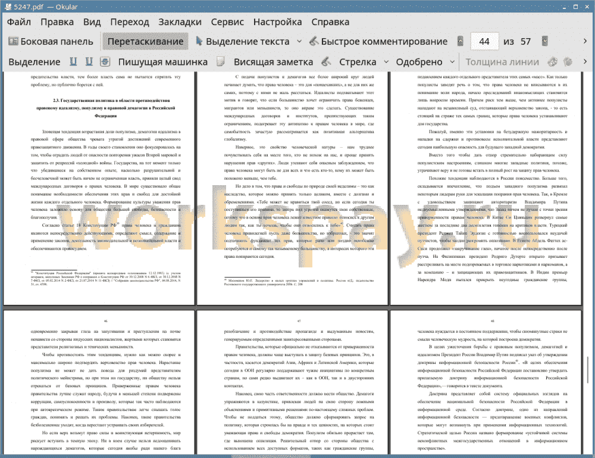Screen dimensions: 595x458
Task: Click the last annotation settings icon
Action: [x=568, y=61]
